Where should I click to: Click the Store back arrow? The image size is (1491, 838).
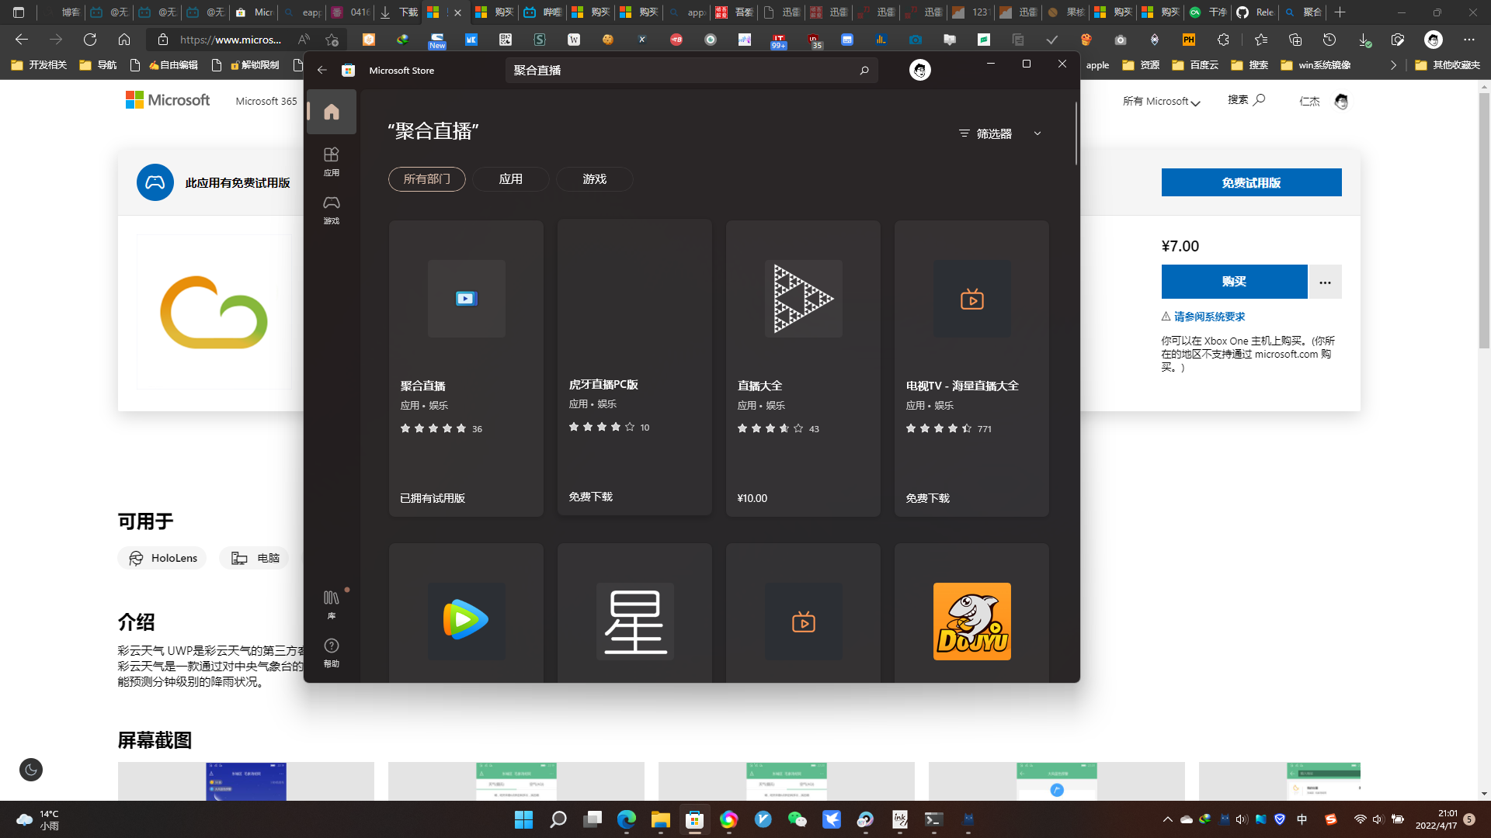coord(321,71)
